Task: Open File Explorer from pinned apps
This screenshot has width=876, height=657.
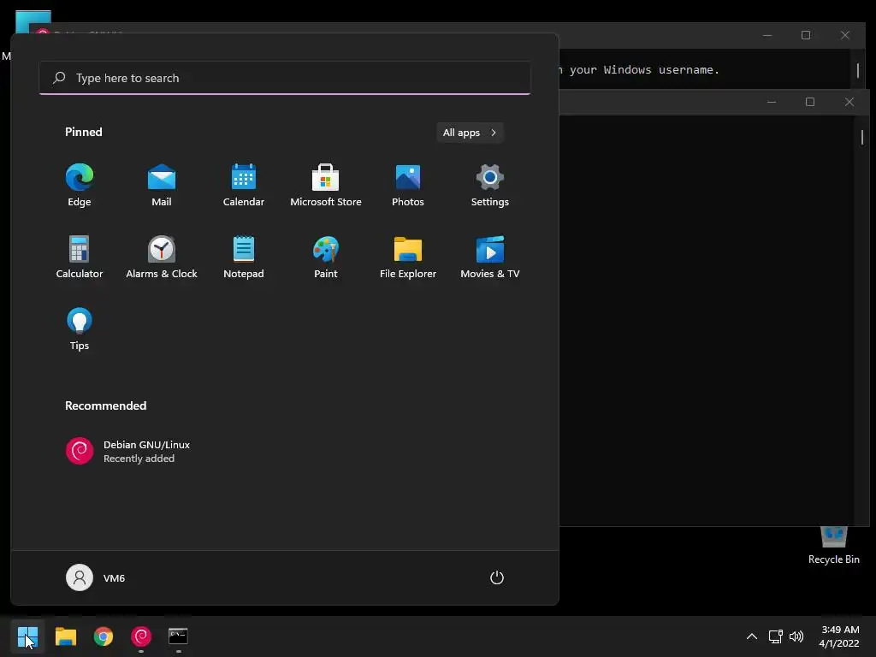Action: pyautogui.click(x=408, y=257)
